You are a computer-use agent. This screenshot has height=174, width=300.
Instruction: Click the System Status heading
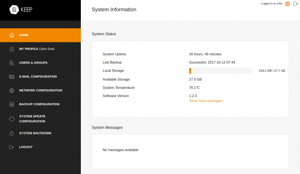104,34
